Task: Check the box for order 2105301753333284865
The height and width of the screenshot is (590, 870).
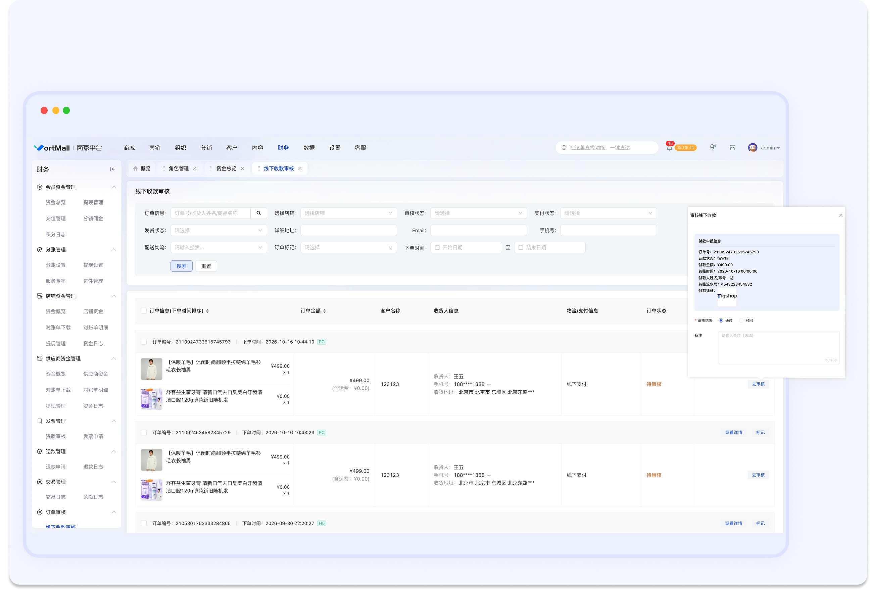Action: (x=144, y=523)
